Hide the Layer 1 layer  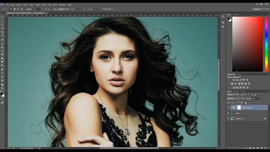(x=228, y=113)
